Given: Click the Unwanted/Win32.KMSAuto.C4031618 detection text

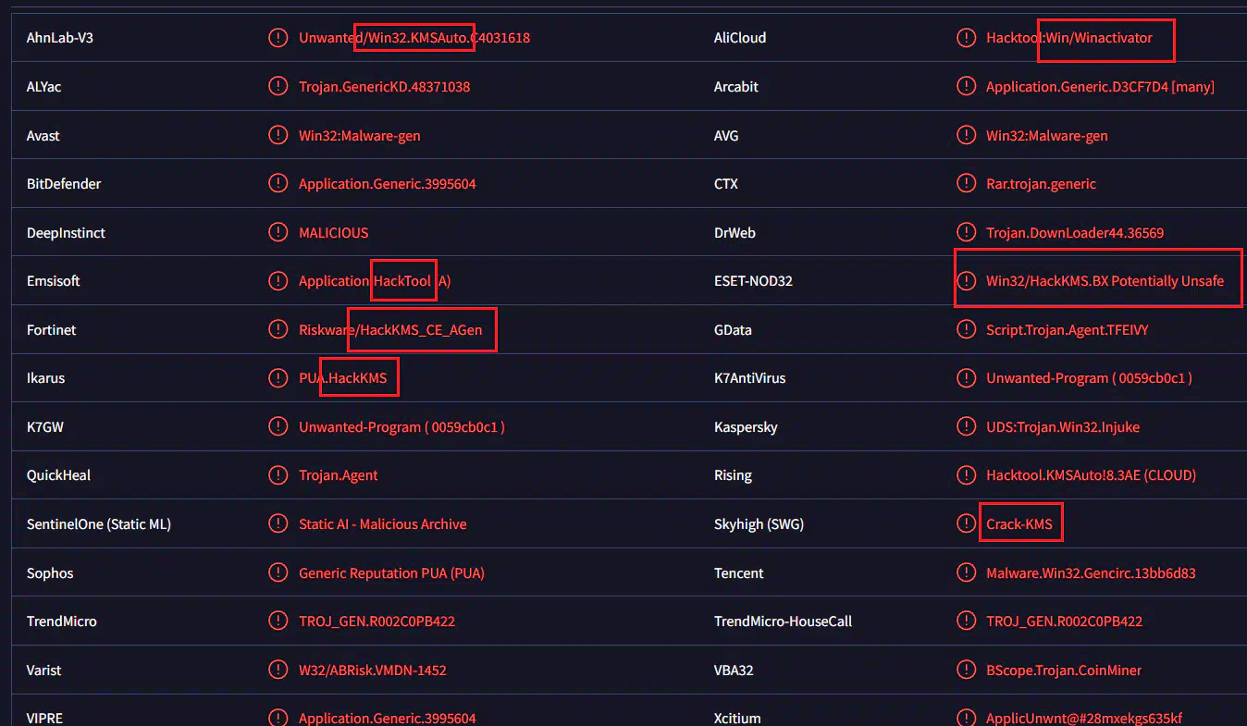Looking at the screenshot, I should [414, 38].
